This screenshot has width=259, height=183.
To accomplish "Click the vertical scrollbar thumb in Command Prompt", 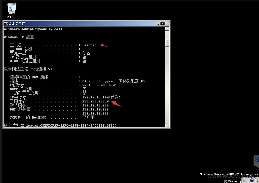I will (167, 43).
